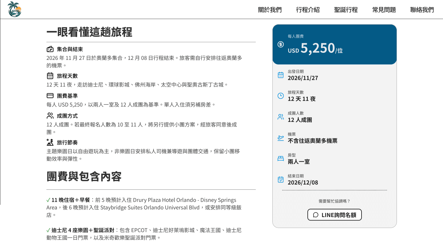Click the 2026/12/08 end date value

pyautogui.click(x=303, y=183)
